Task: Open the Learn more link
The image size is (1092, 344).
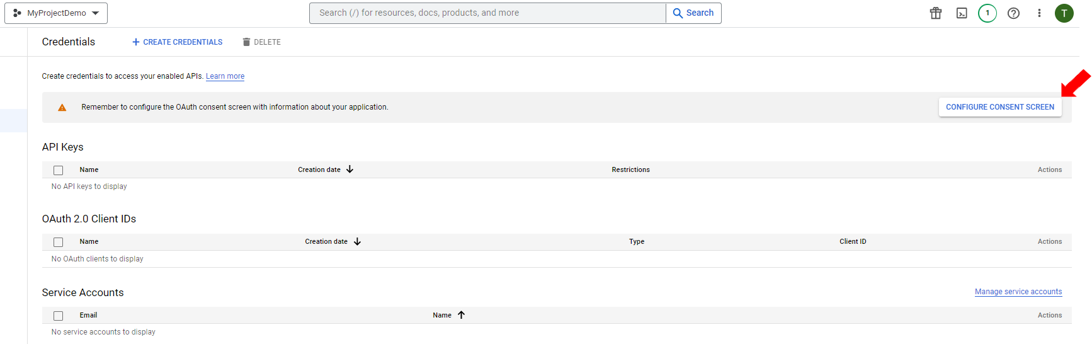Action: [x=225, y=76]
